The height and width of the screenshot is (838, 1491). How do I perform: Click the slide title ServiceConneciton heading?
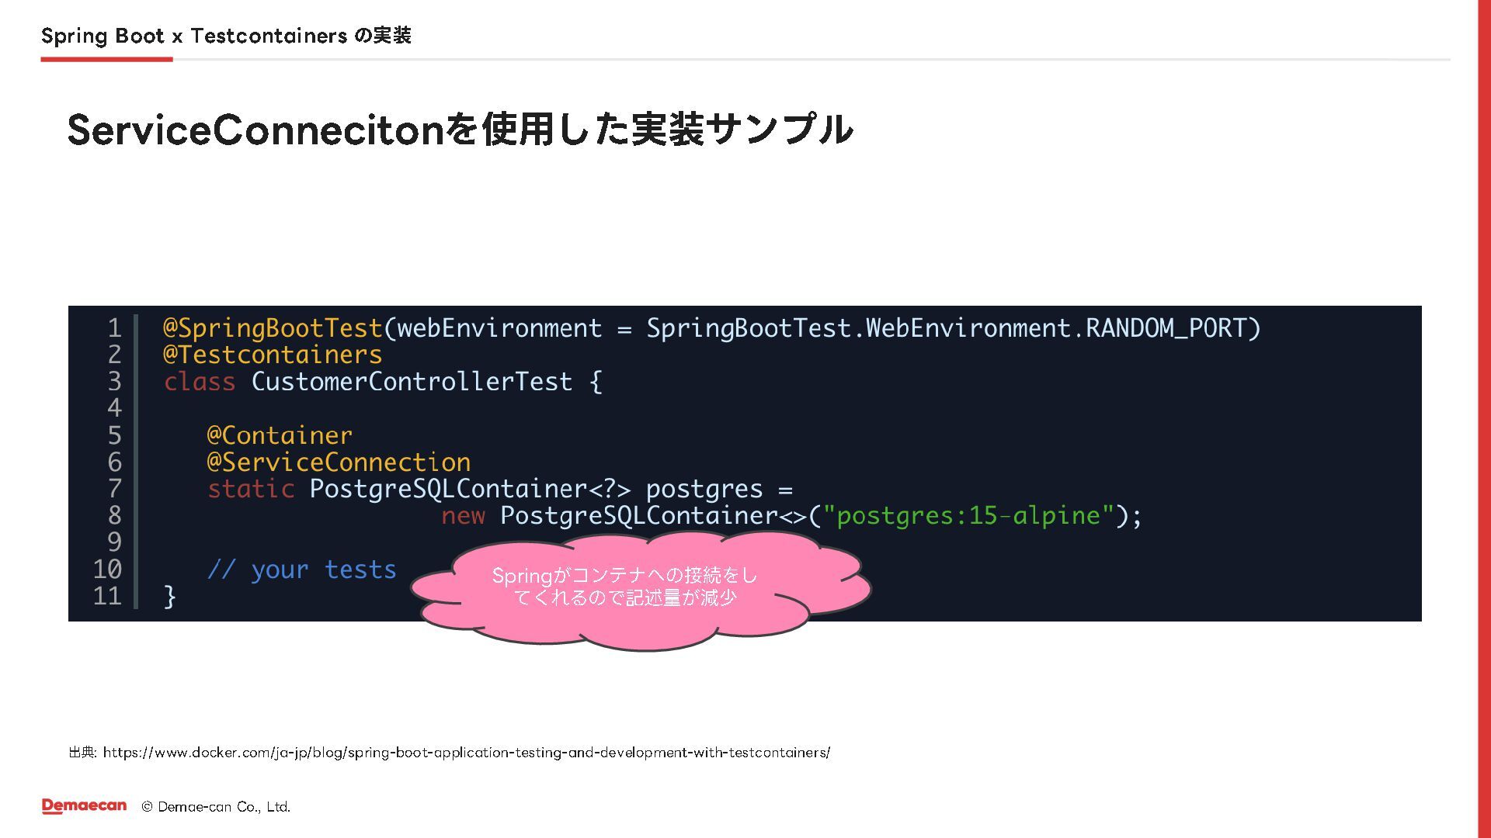point(461,129)
